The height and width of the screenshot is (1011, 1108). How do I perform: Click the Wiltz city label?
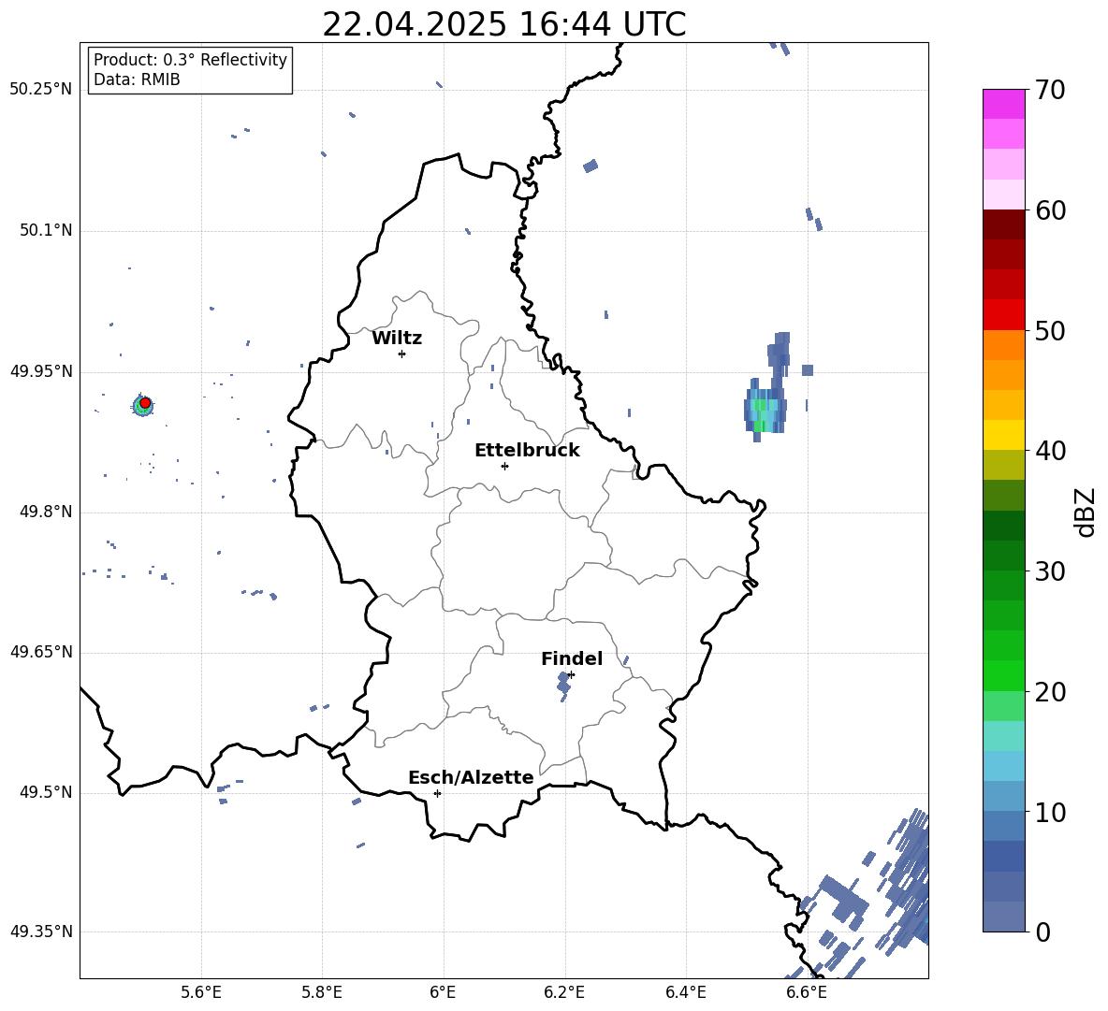397,339
